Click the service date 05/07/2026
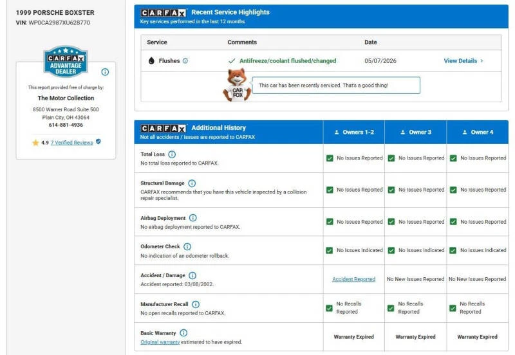 [x=380, y=60]
